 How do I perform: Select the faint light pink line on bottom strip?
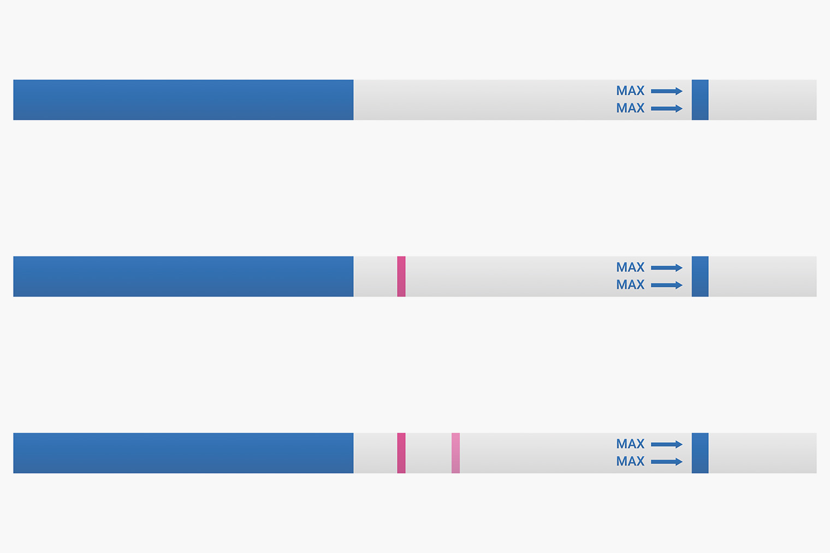point(455,453)
